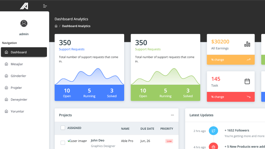The height and width of the screenshot is (149, 265).
Task: Check the ASSIGNED header checkbox
Action: pos(63,128)
